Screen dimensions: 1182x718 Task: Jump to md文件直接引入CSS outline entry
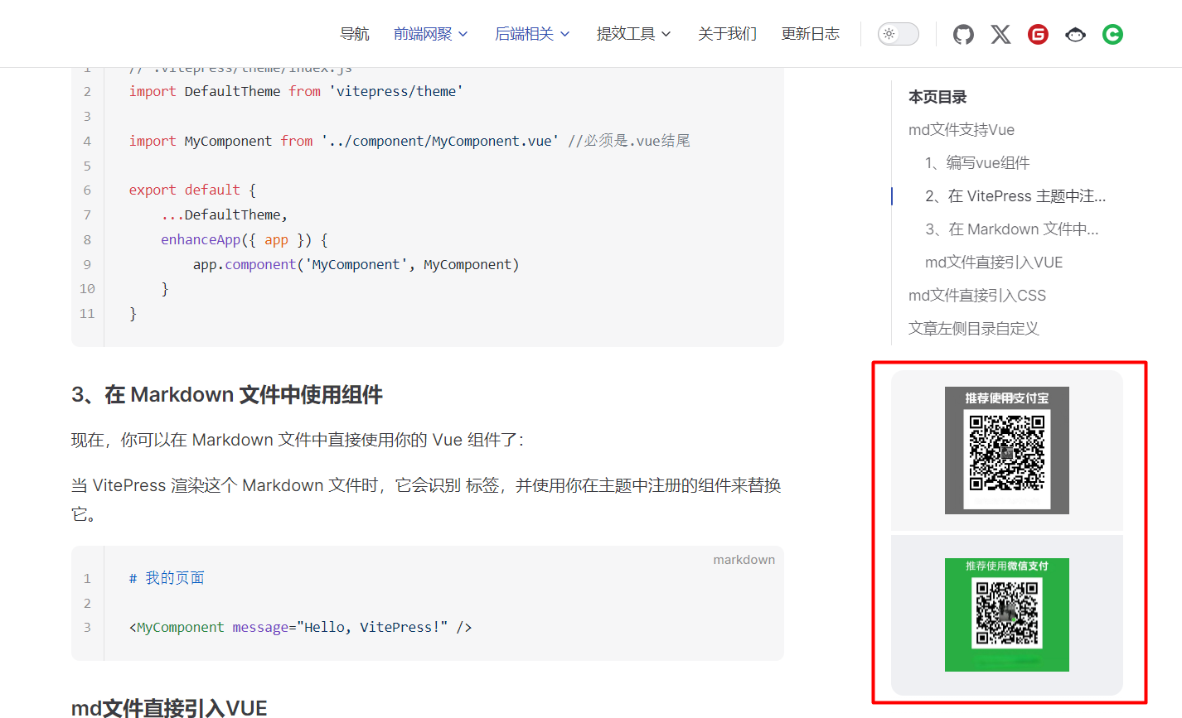click(977, 296)
